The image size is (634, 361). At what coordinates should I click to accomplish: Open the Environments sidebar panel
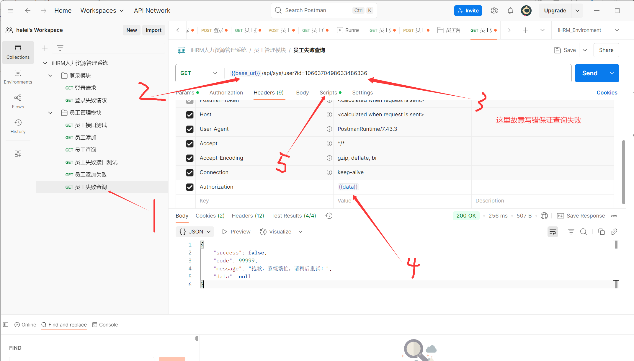tap(18, 77)
